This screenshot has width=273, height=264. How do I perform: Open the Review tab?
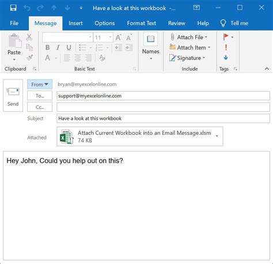[177, 23]
